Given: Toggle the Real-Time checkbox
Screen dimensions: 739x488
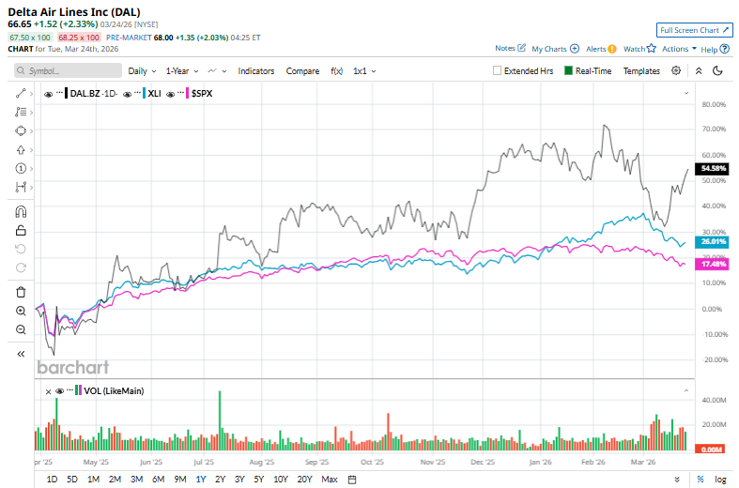Looking at the screenshot, I should [x=568, y=70].
